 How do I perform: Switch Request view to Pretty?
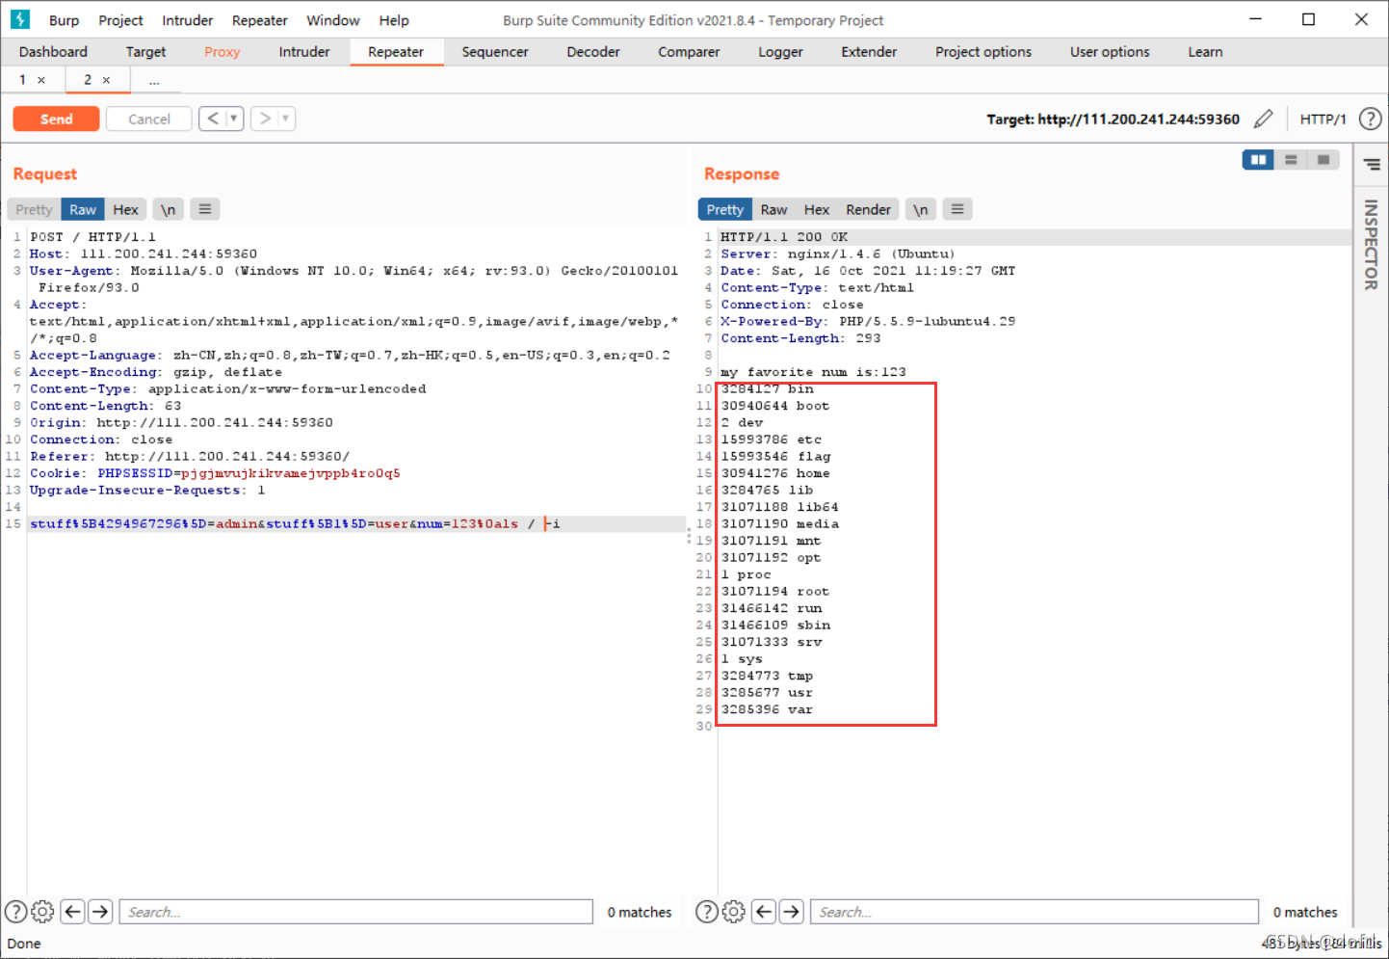pos(34,209)
